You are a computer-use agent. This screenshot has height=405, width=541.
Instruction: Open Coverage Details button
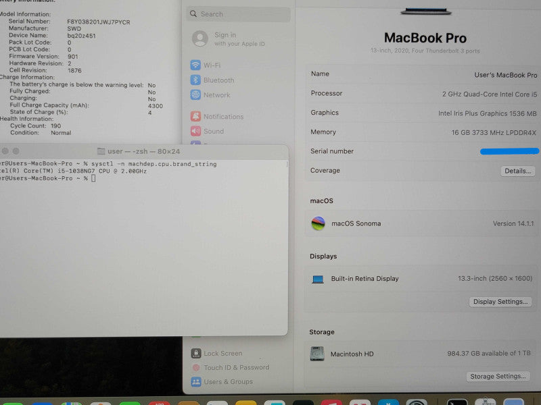(x=517, y=171)
